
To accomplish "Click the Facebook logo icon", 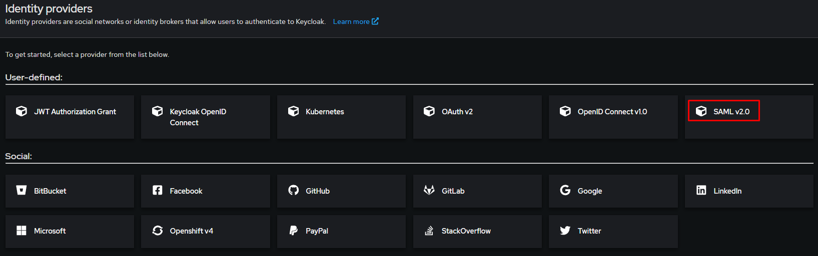I will [x=158, y=190].
